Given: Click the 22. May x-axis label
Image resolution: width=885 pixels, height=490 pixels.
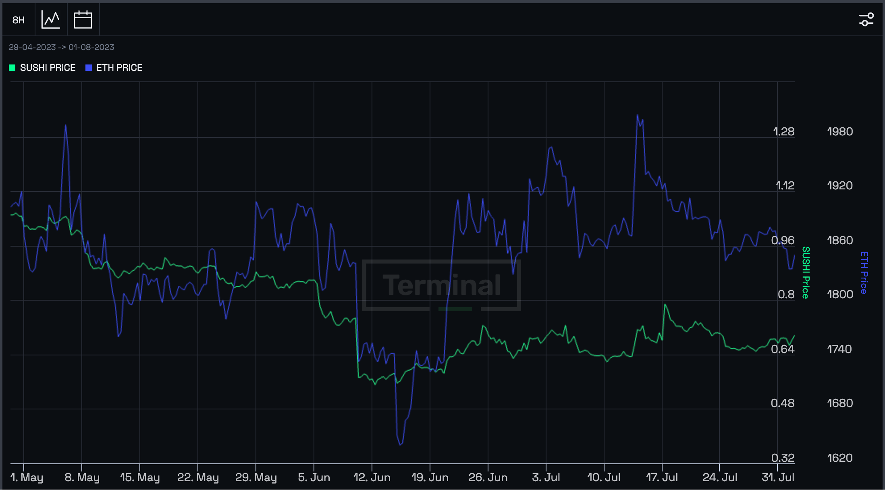Looking at the screenshot, I should 198,478.
